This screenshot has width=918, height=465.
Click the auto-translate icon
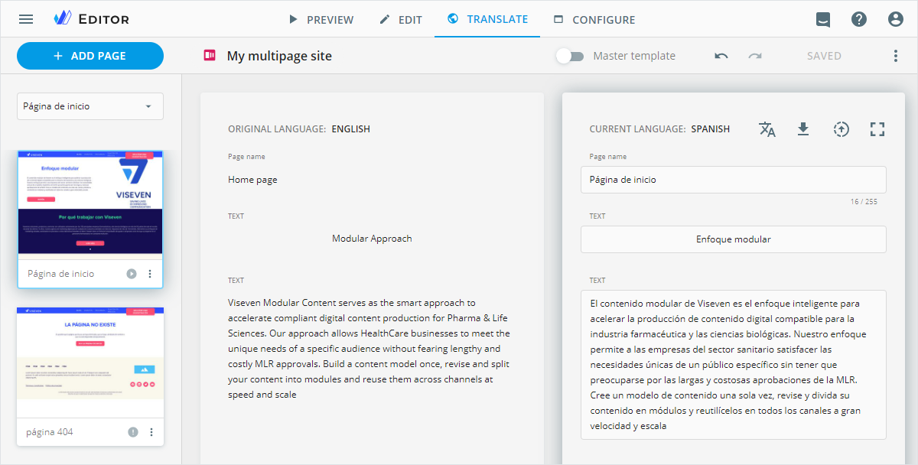[x=767, y=129]
